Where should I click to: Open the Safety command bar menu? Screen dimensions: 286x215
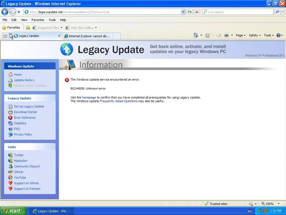click(x=255, y=35)
